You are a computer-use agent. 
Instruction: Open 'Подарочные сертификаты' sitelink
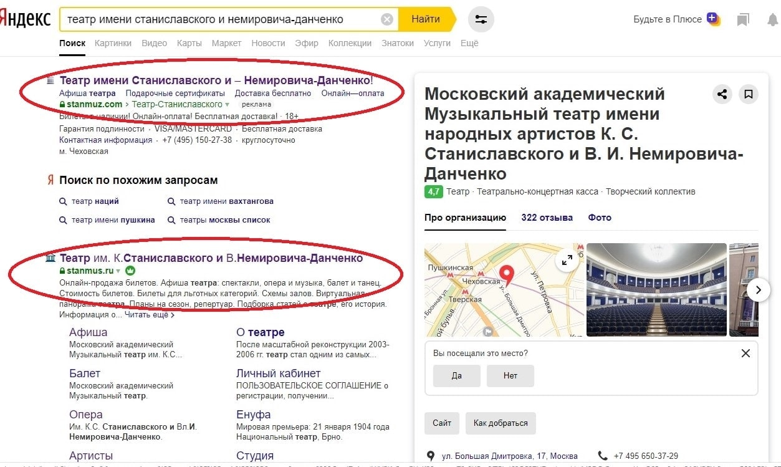pyautogui.click(x=175, y=94)
